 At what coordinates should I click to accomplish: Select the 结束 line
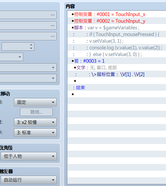[117, 88]
